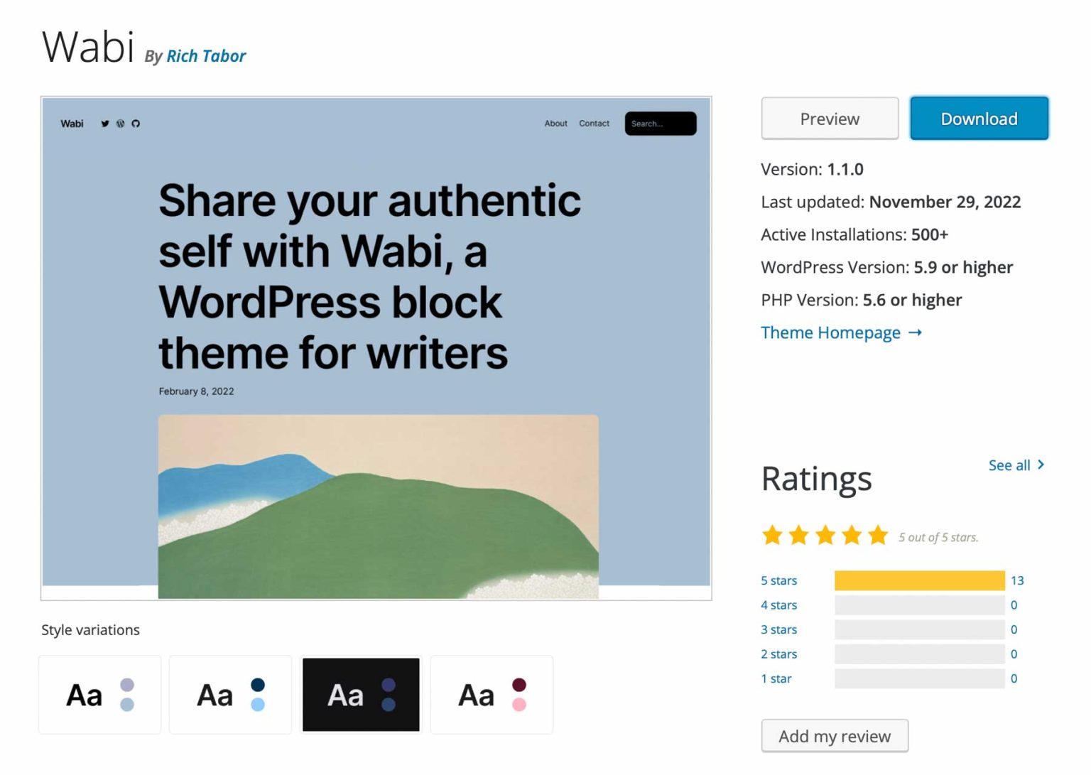Expand the full ratings via See all
The height and width of the screenshot is (775, 1091).
[1009, 465]
